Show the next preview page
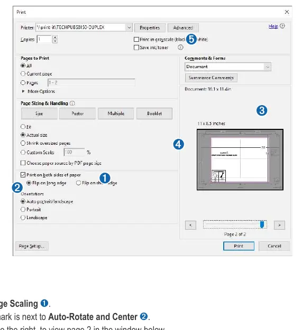This screenshot has height=330, width=302. click(279, 225)
